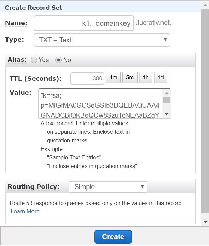Set TTL with the 1d button
The width and height of the screenshot is (209, 246).
[x=161, y=78]
